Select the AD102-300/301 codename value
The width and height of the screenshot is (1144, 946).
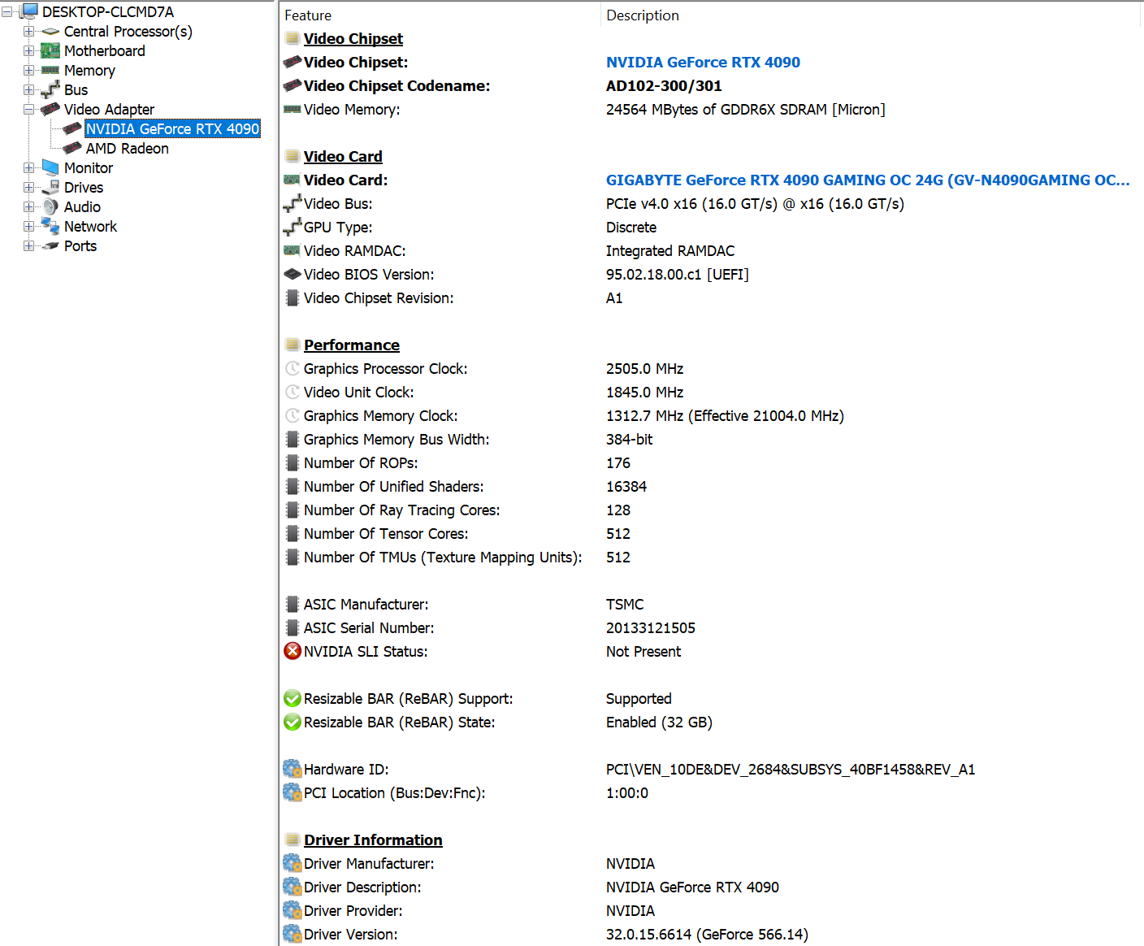[x=664, y=86]
